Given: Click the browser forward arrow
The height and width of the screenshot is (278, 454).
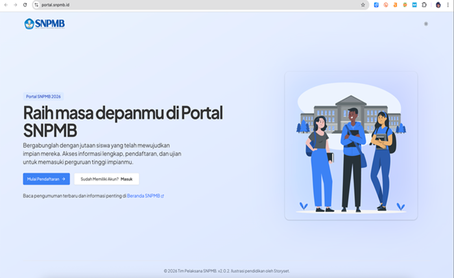Looking at the screenshot, I should tap(16, 5).
